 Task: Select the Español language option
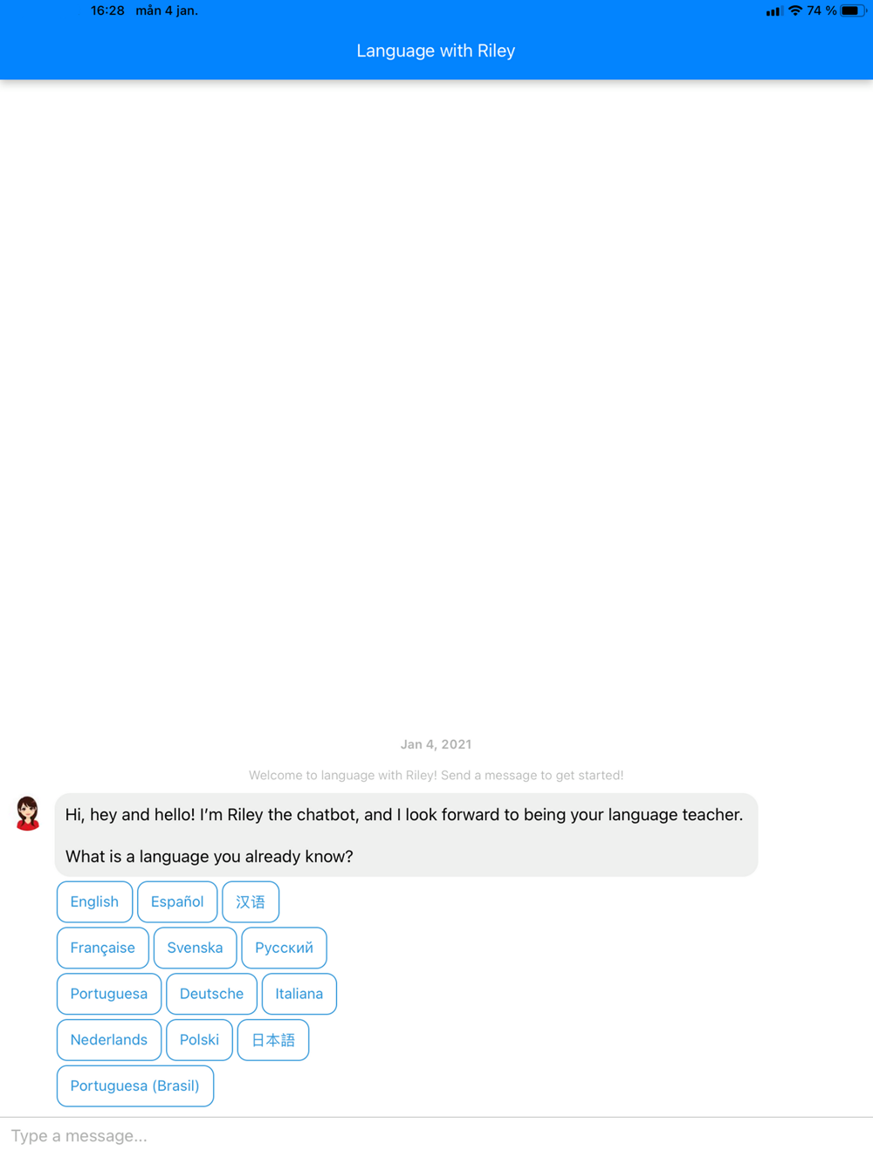[x=177, y=901]
